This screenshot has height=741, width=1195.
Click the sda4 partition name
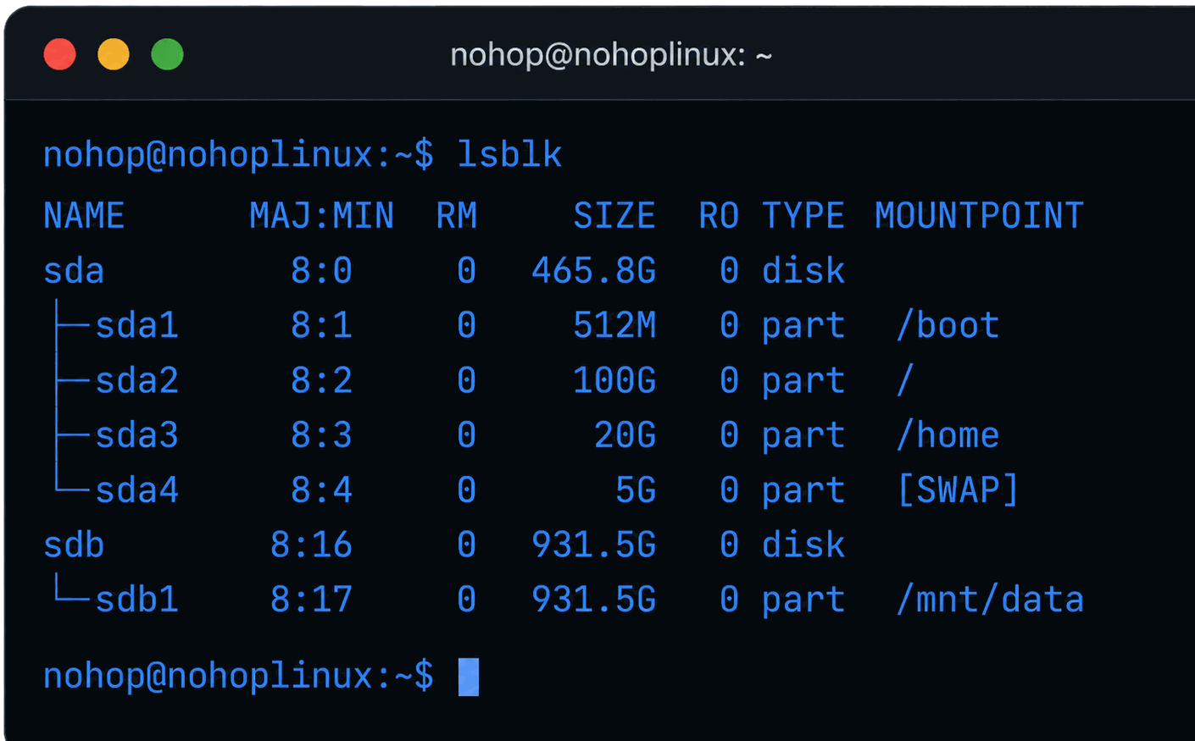click(x=137, y=490)
